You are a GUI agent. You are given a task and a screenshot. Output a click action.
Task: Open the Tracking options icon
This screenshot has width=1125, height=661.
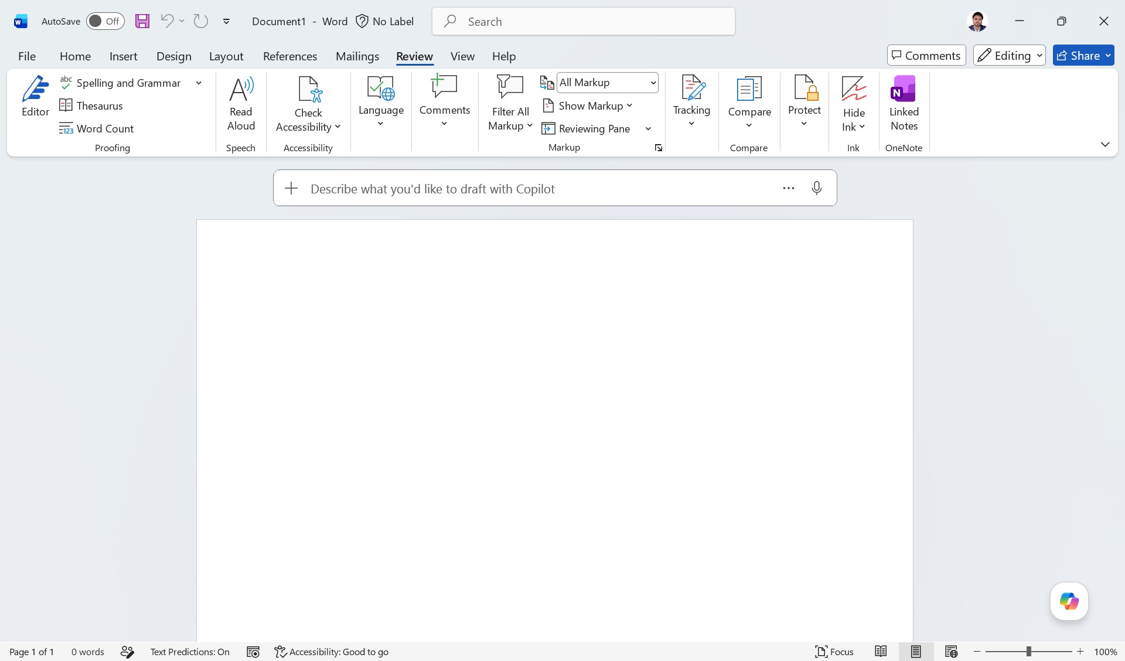point(692,88)
